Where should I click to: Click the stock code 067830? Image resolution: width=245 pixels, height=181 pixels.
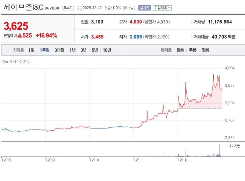pyautogui.click(x=52, y=8)
